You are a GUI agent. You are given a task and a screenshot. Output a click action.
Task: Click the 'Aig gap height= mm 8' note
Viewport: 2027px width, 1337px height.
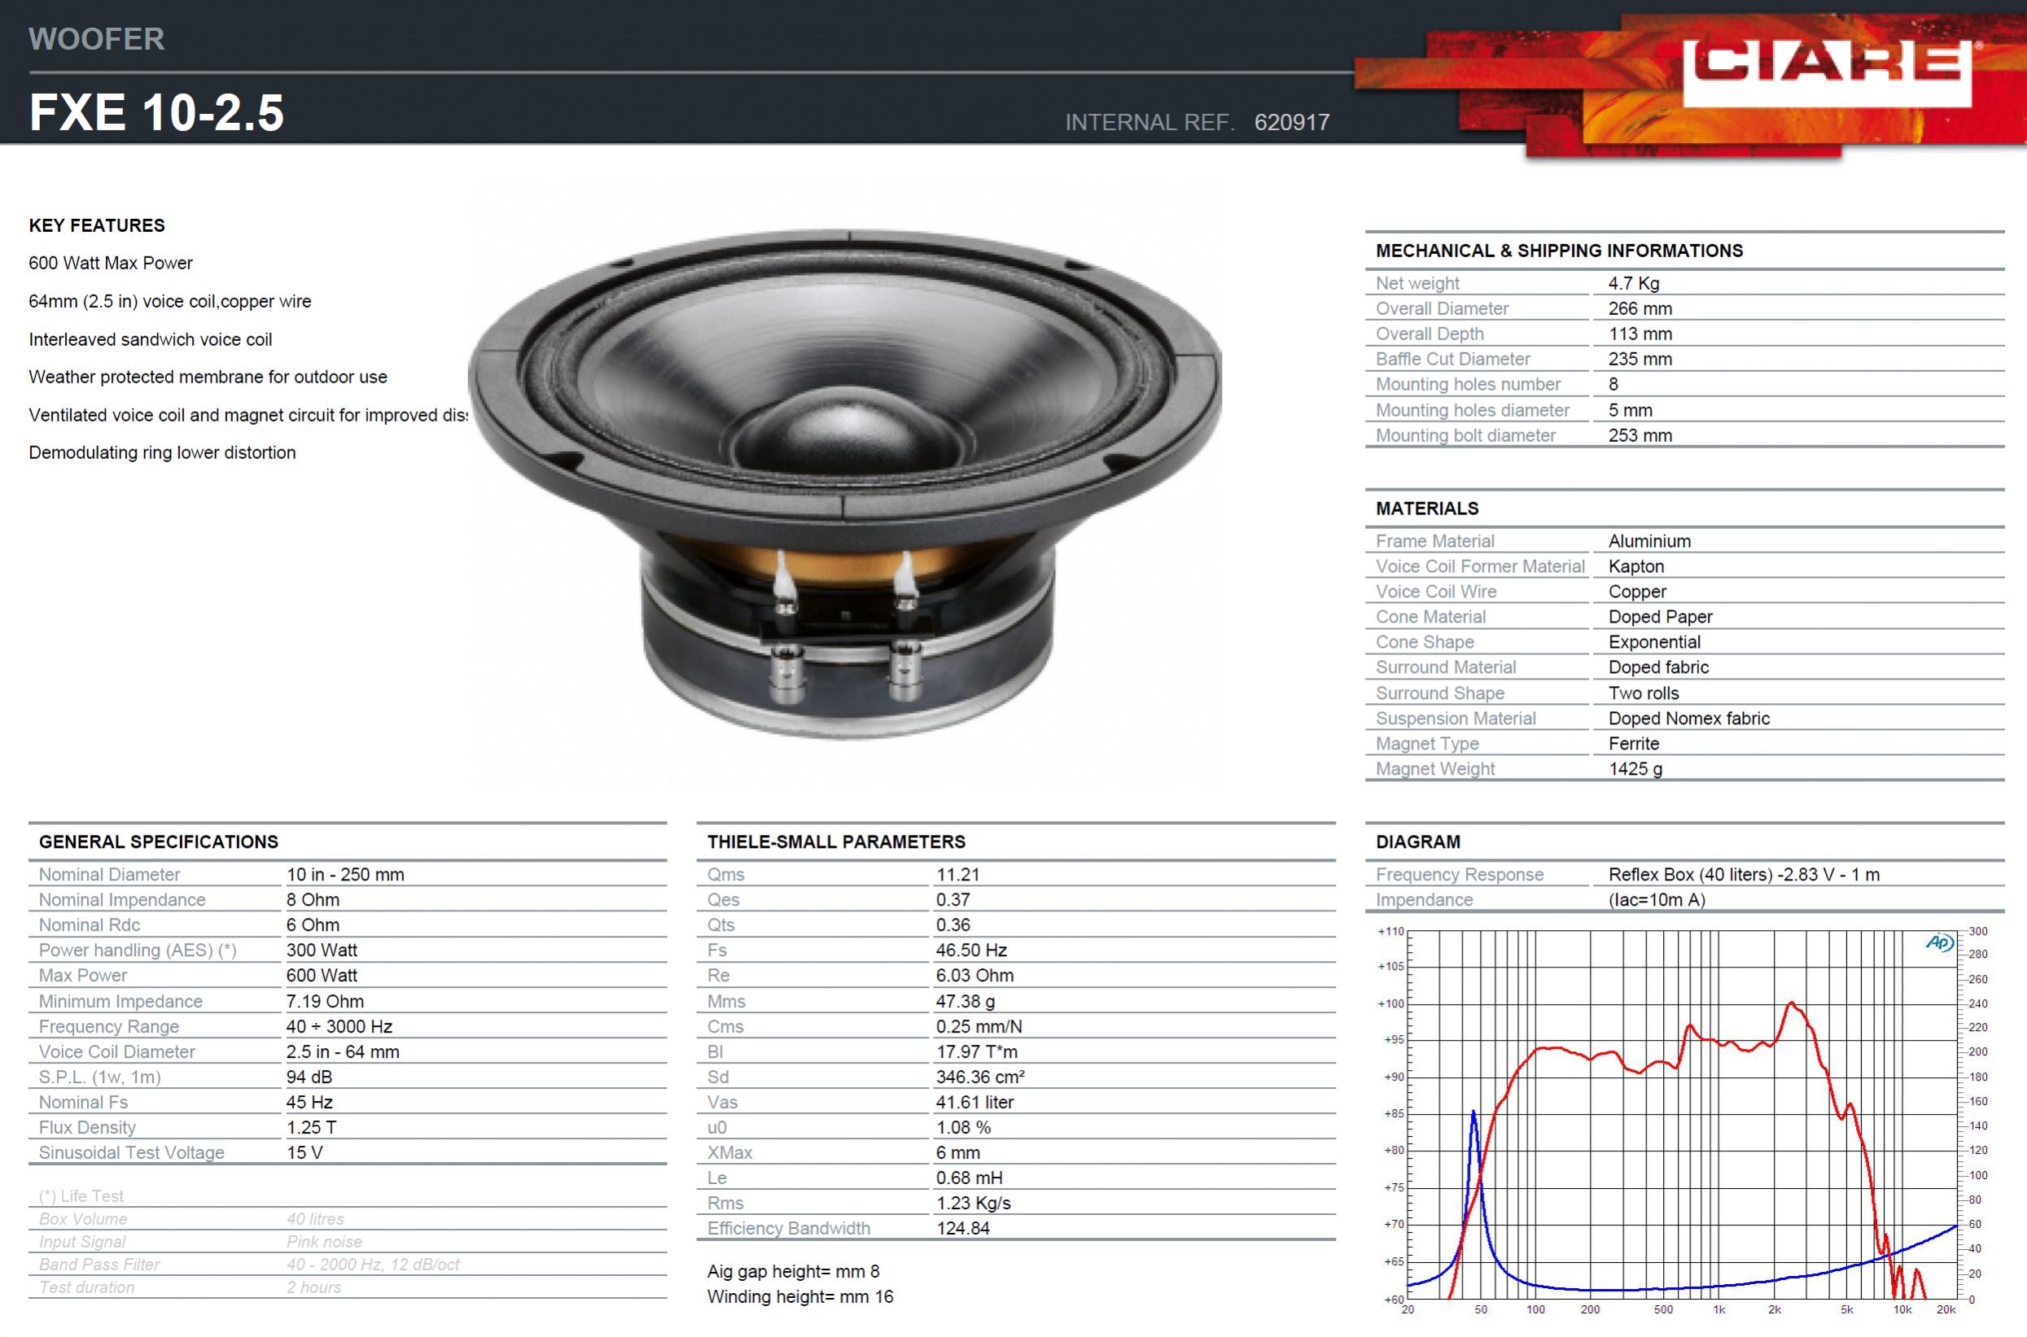pyautogui.click(x=793, y=1271)
